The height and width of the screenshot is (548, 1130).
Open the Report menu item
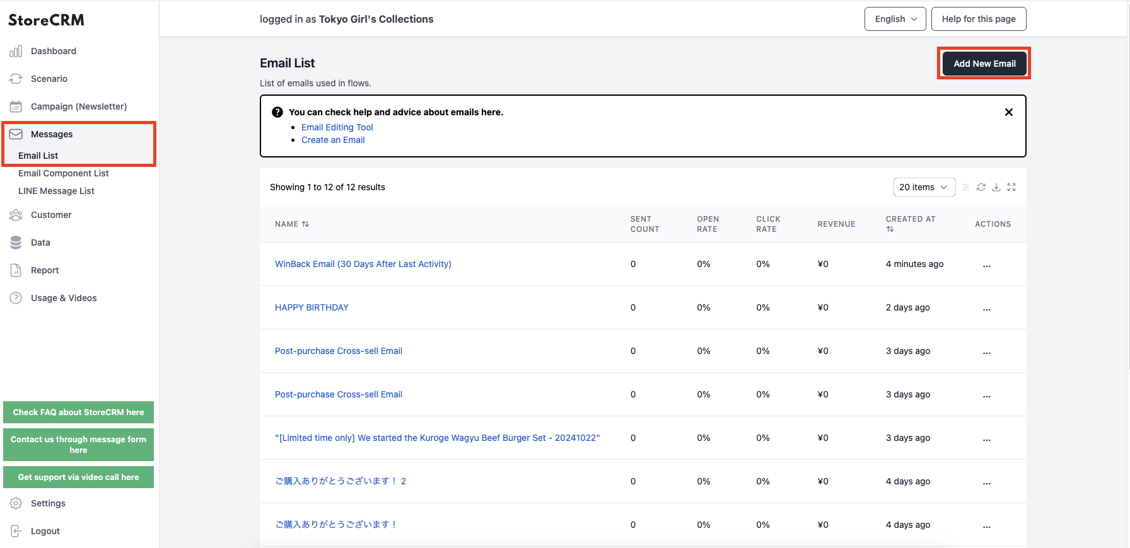coord(45,270)
